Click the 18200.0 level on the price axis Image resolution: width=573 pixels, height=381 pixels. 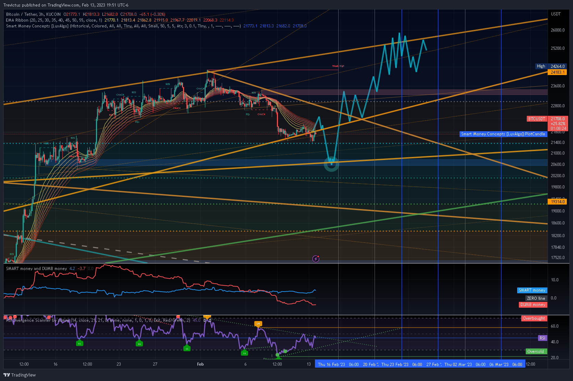click(558, 236)
